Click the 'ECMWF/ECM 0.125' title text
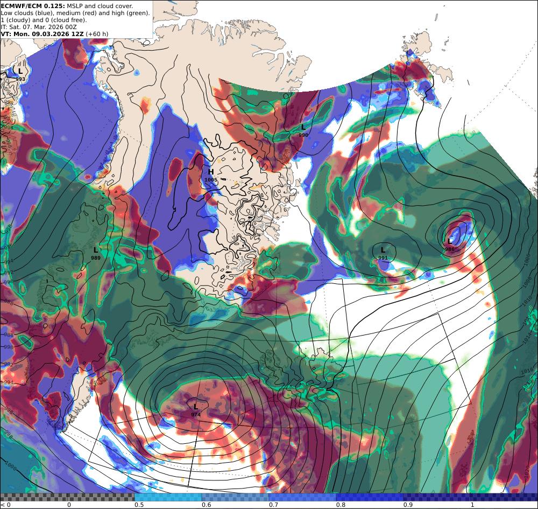 [33, 6]
